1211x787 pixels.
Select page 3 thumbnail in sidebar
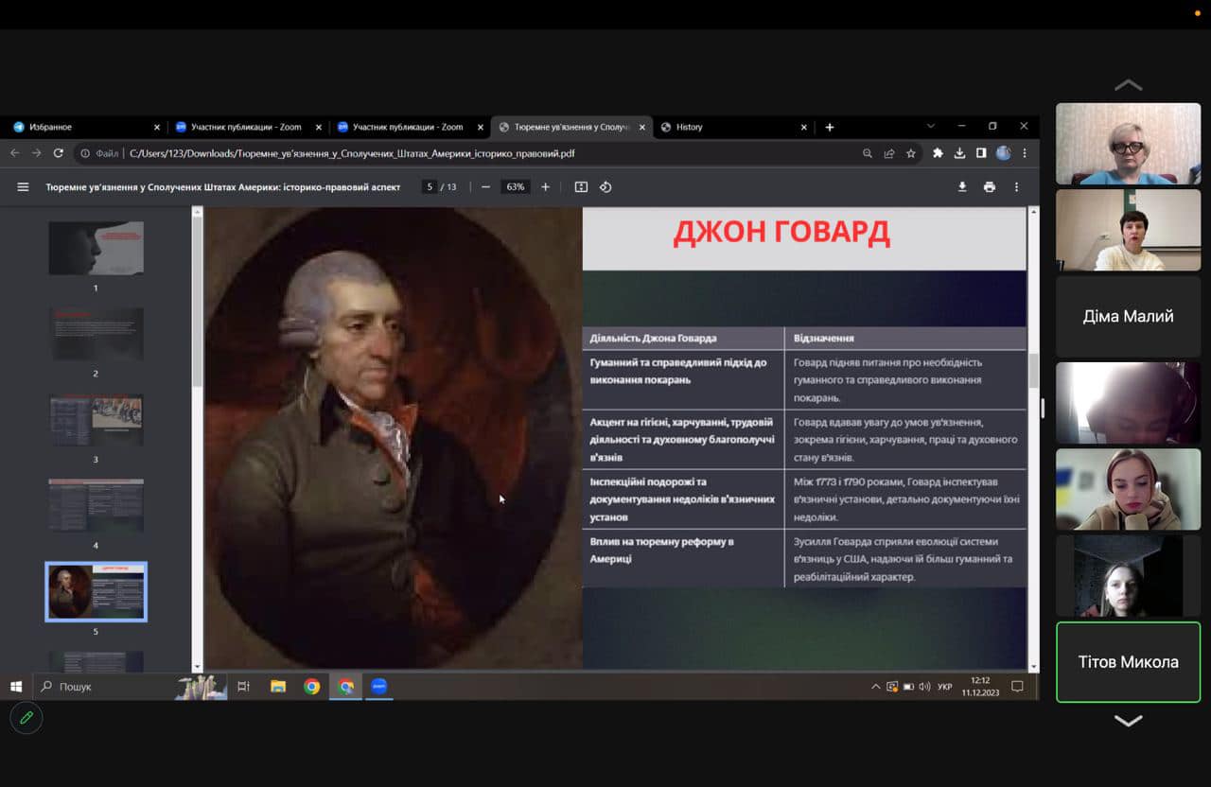(x=96, y=419)
